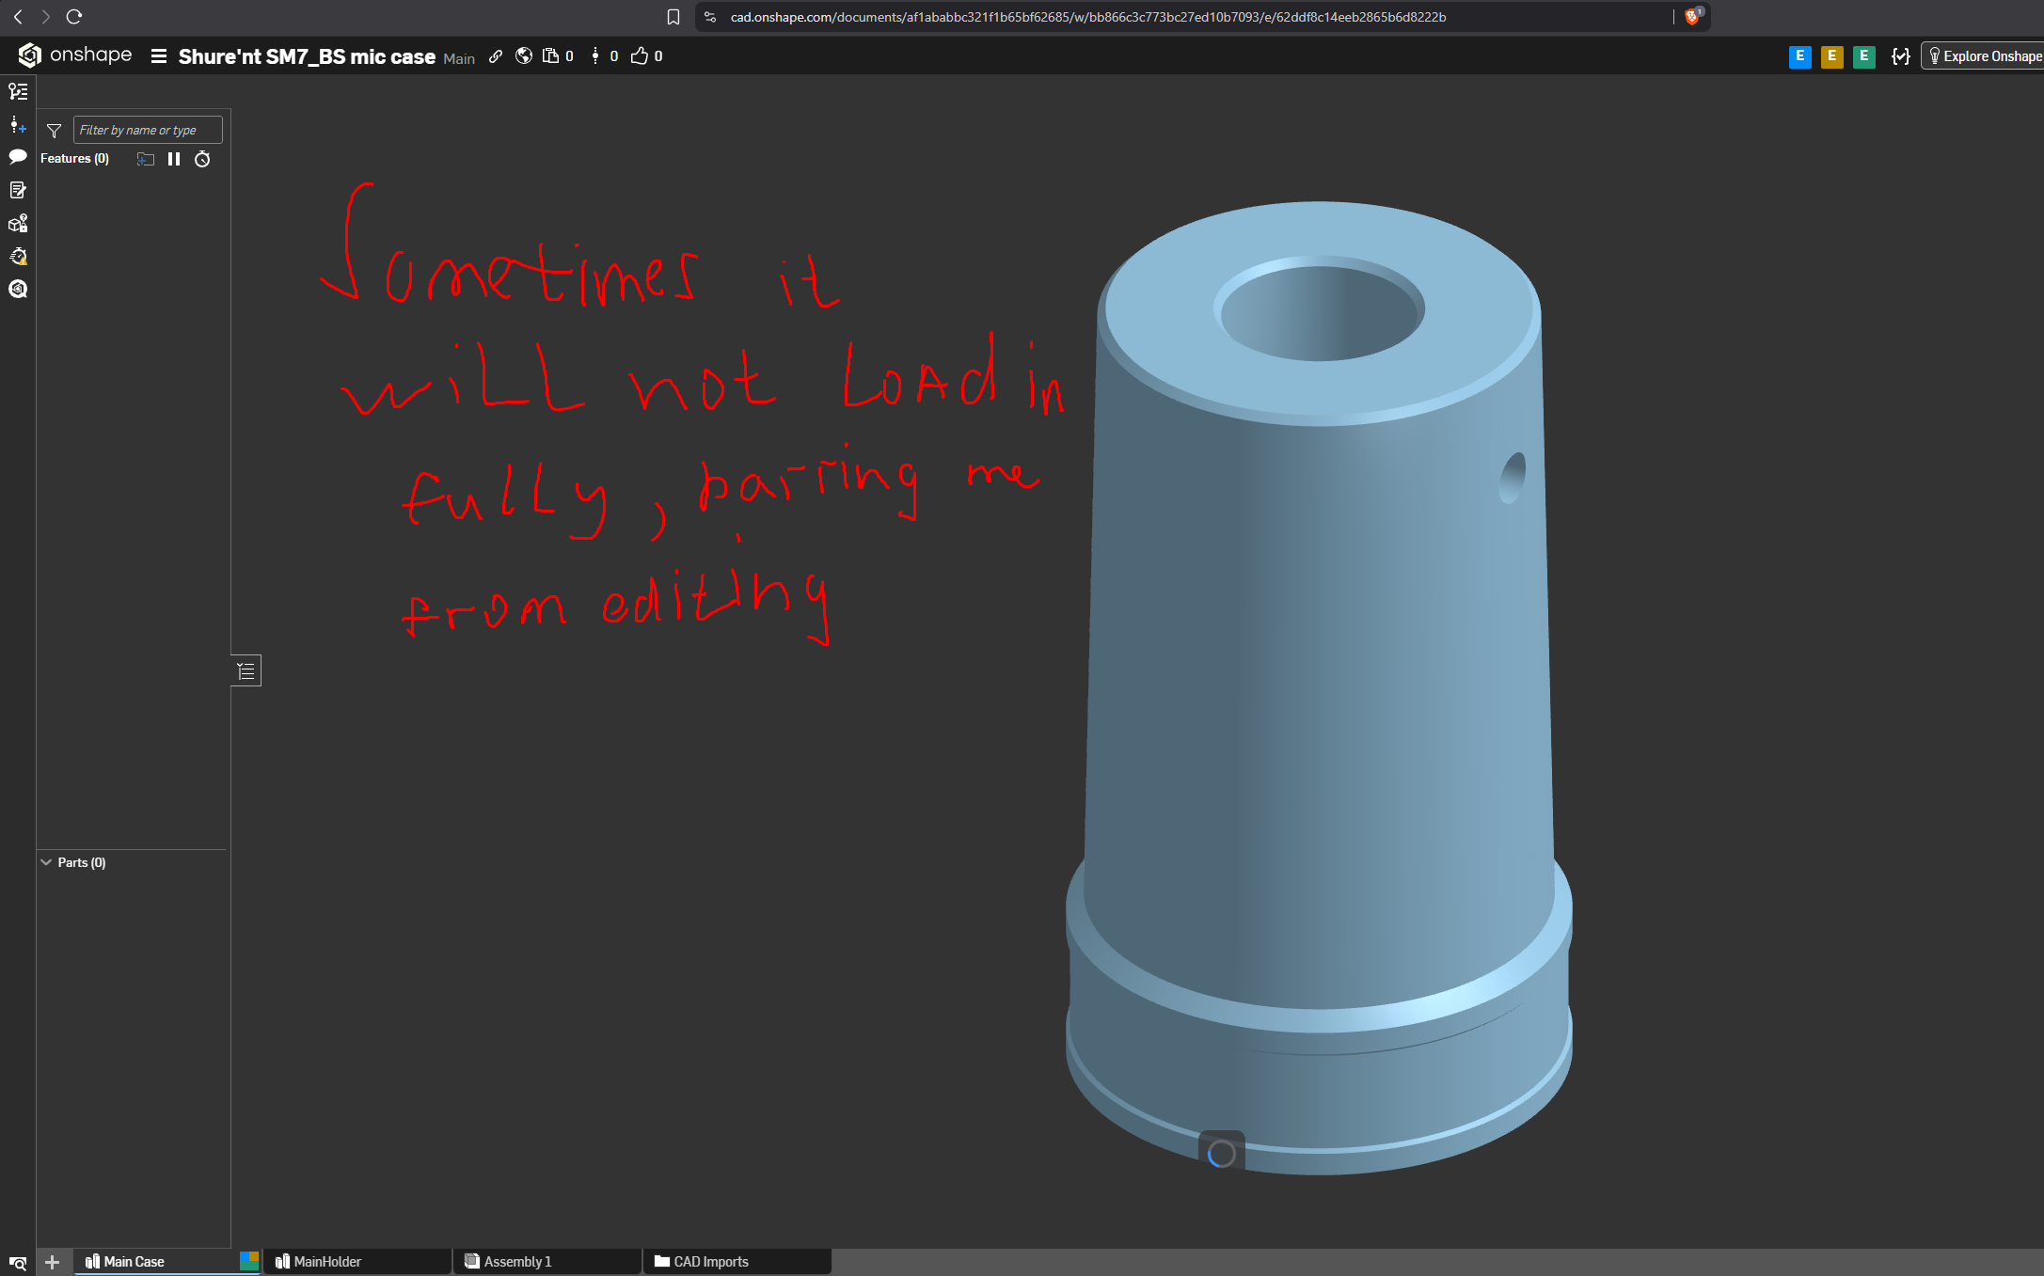The width and height of the screenshot is (2044, 1276).
Task: Click the yellow E user avatar
Action: [1831, 56]
